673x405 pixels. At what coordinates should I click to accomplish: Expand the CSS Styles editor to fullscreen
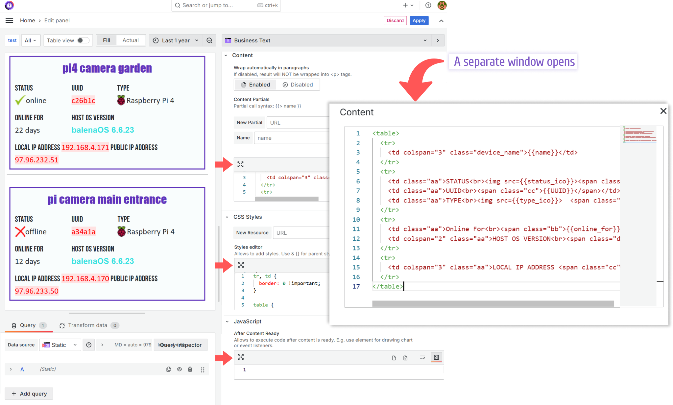click(241, 265)
